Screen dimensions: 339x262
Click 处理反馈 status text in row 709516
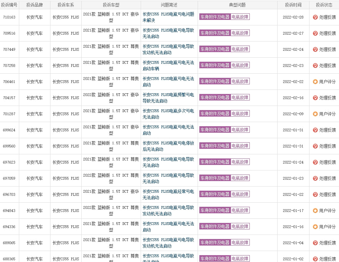327,33
